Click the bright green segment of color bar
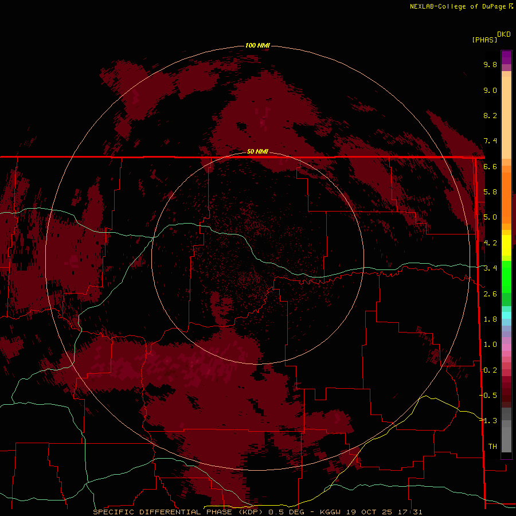Image resolution: width=516 pixels, height=516 pixels. pos(506,276)
